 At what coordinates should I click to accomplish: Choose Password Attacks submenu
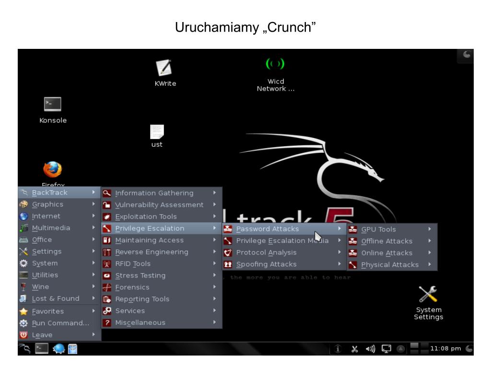pyautogui.click(x=284, y=229)
